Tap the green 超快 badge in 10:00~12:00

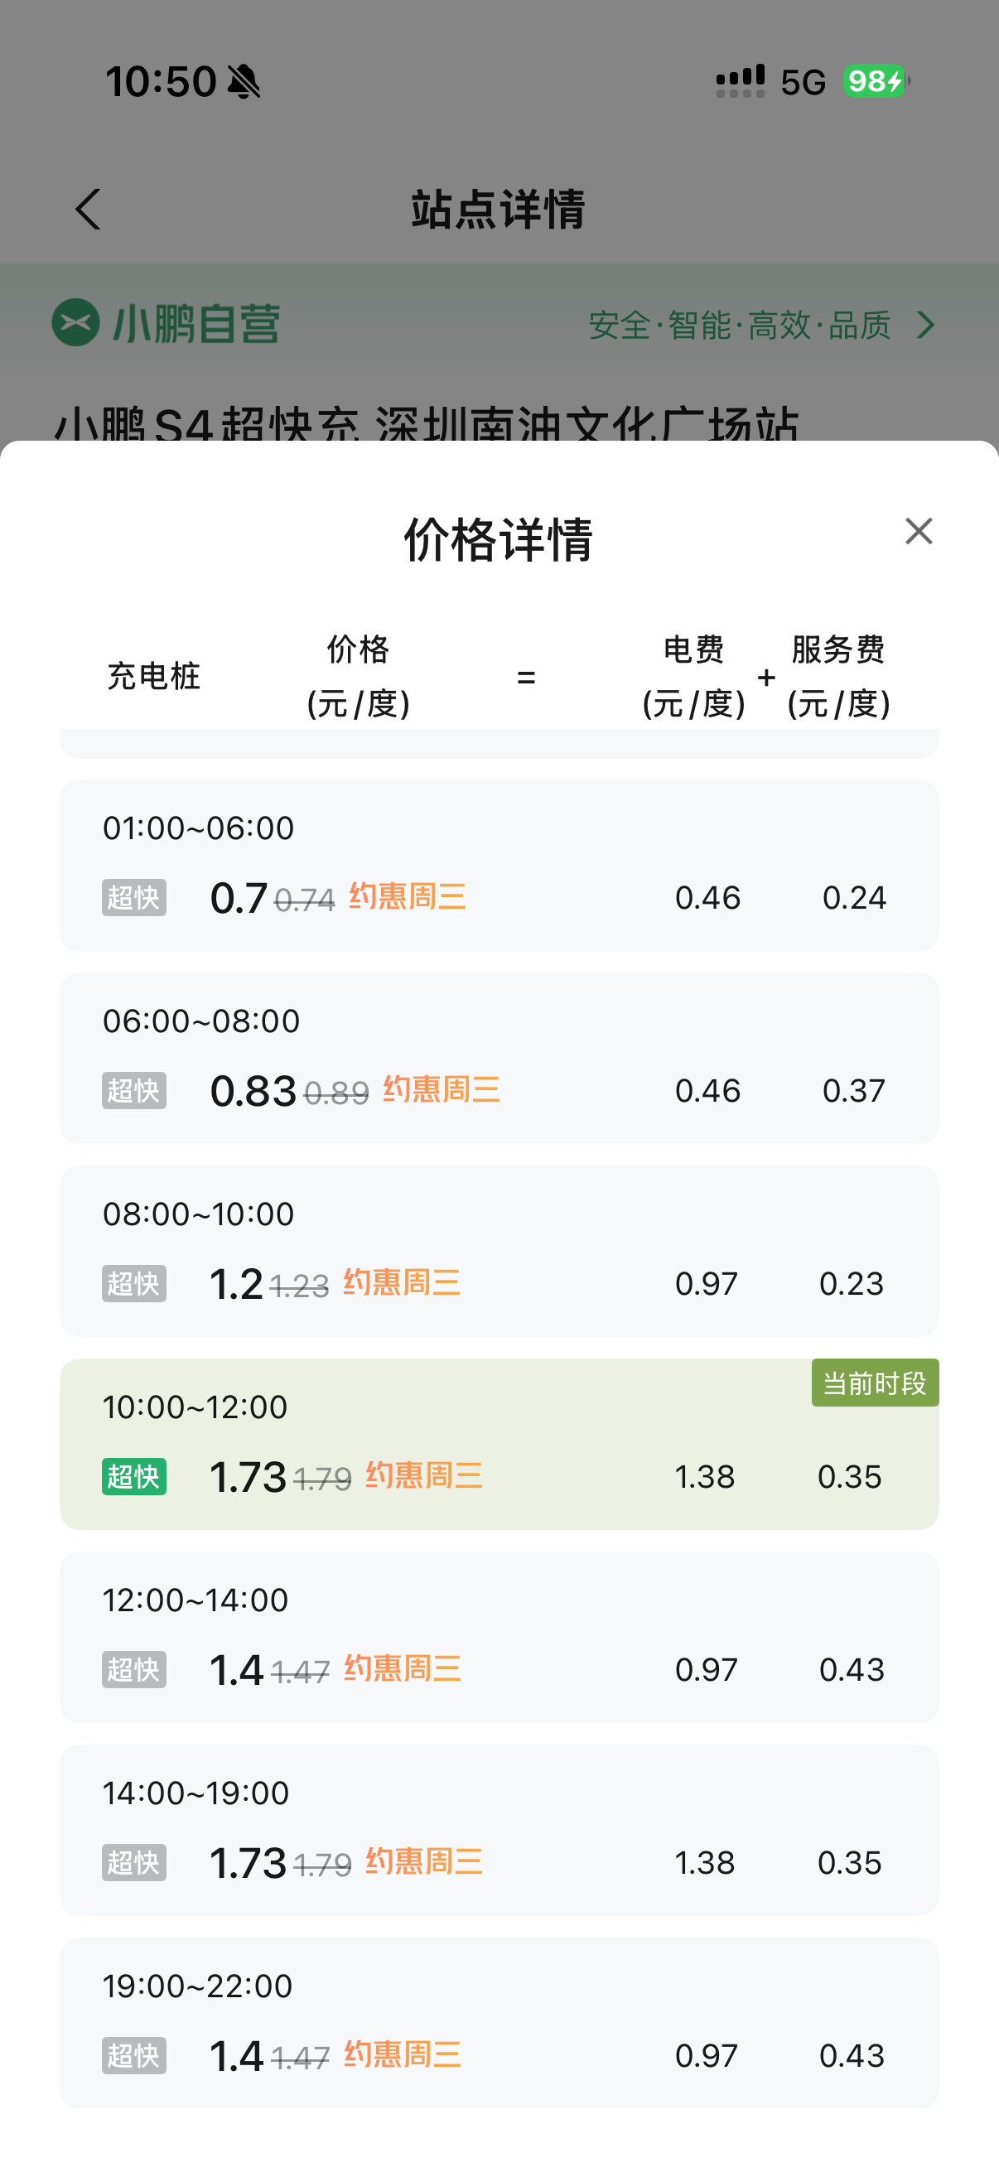133,1476
